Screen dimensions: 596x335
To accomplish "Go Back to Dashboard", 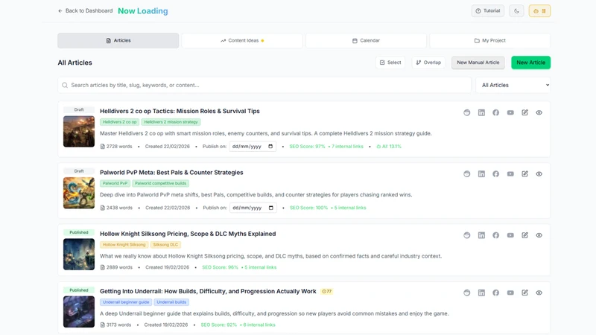I will [x=85, y=10].
